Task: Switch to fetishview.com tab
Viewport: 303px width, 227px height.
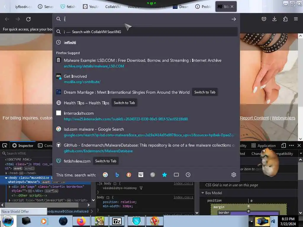Action: pos(106,161)
